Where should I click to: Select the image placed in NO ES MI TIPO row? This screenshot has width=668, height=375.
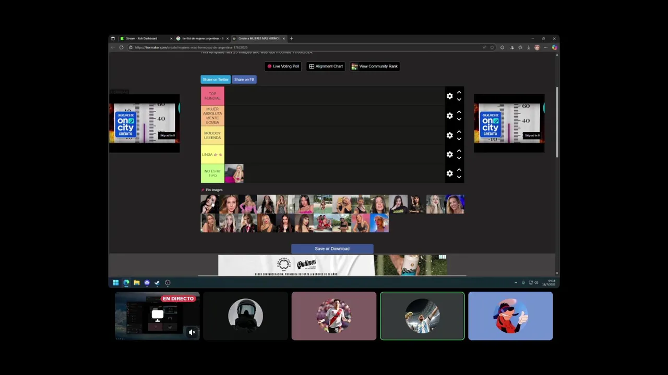tap(234, 173)
